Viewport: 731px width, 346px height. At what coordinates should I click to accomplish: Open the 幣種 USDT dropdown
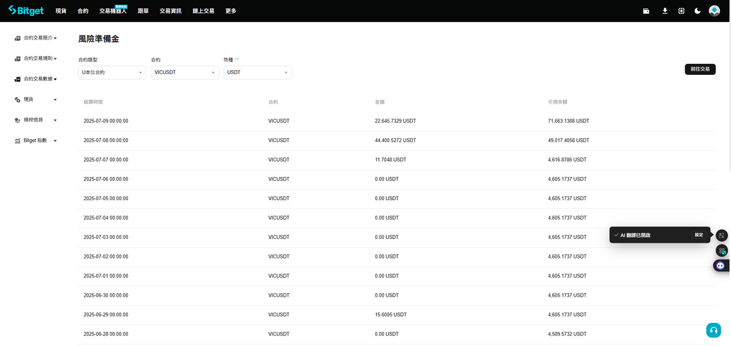258,72
